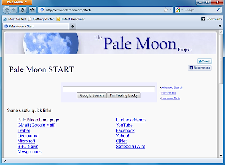Image resolution: width=225 pixels, height=165 pixels.
Task: Open the Google search engine selector
Action: pyautogui.click(x=179, y=10)
